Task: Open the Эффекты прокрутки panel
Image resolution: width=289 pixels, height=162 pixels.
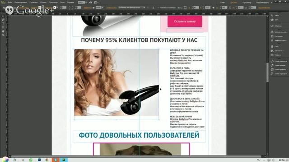Action: coord(279,40)
